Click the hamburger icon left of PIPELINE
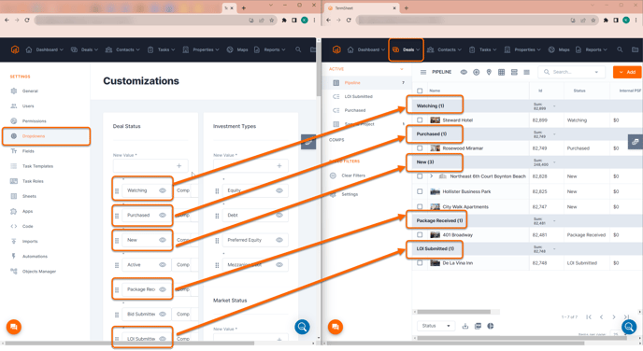Viewport: 643px width, 351px height. click(x=423, y=72)
